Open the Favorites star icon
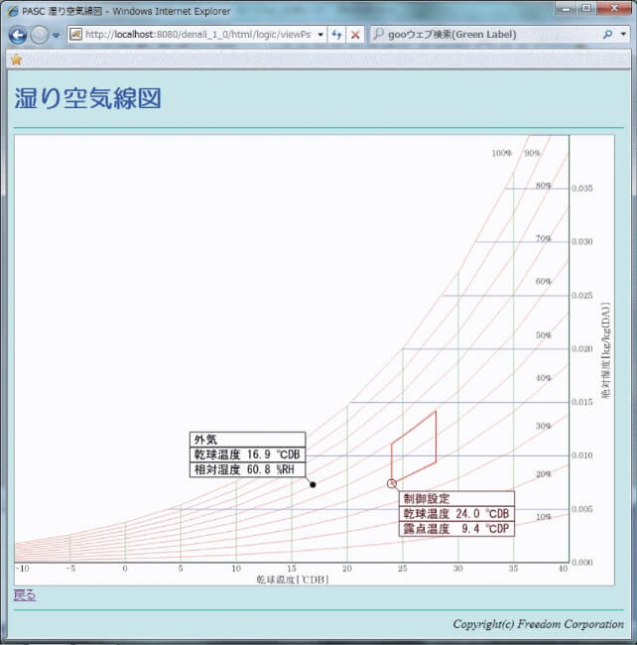637x645 pixels. [16, 60]
